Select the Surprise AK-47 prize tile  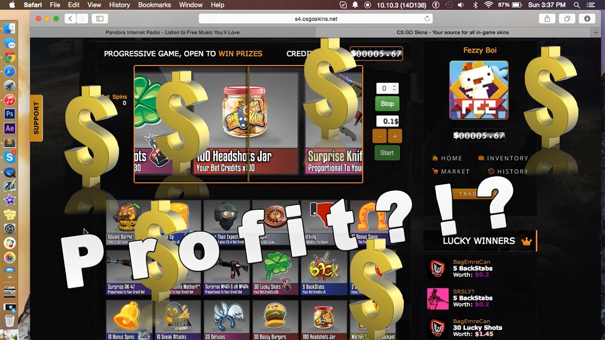click(130, 272)
